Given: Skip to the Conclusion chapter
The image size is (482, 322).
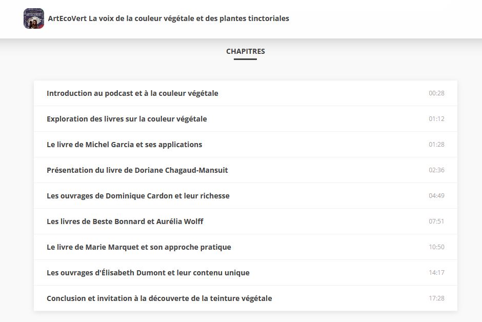Looking at the screenshot, I should (x=159, y=298).
